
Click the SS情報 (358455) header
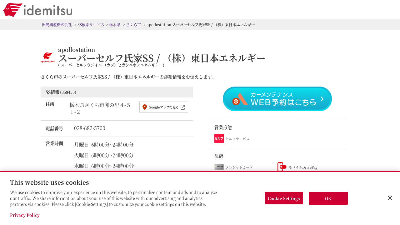click(117, 92)
